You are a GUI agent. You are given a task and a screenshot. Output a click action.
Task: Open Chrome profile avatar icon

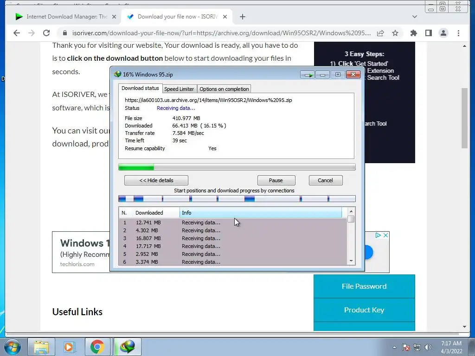tap(443, 33)
